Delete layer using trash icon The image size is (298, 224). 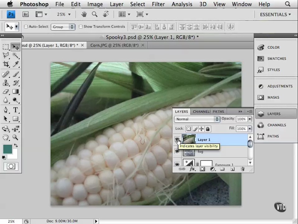[243, 169]
